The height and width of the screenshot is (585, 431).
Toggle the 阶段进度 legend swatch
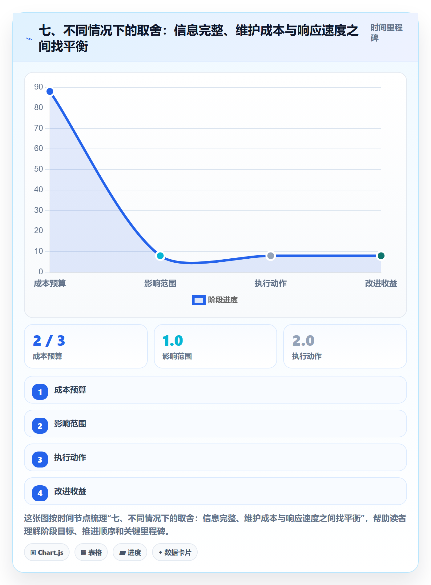point(199,300)
